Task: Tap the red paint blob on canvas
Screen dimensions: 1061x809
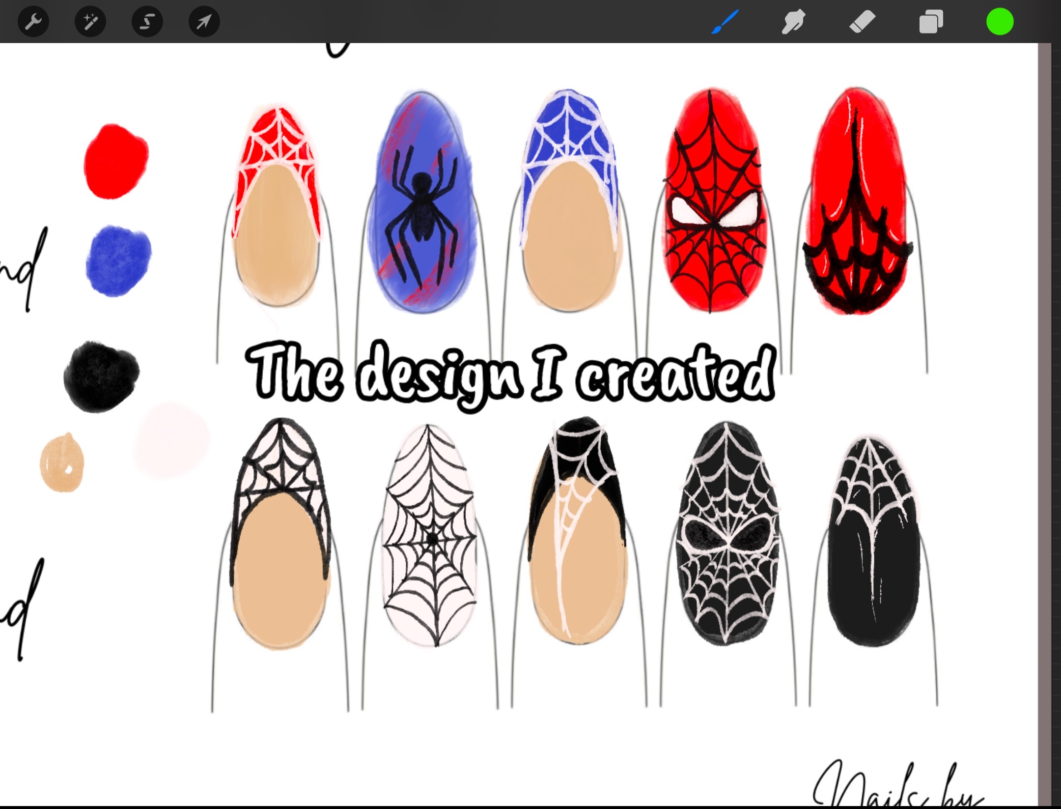Action: [x=116, y=161]
